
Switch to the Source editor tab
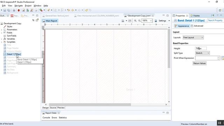click(53, 108)
